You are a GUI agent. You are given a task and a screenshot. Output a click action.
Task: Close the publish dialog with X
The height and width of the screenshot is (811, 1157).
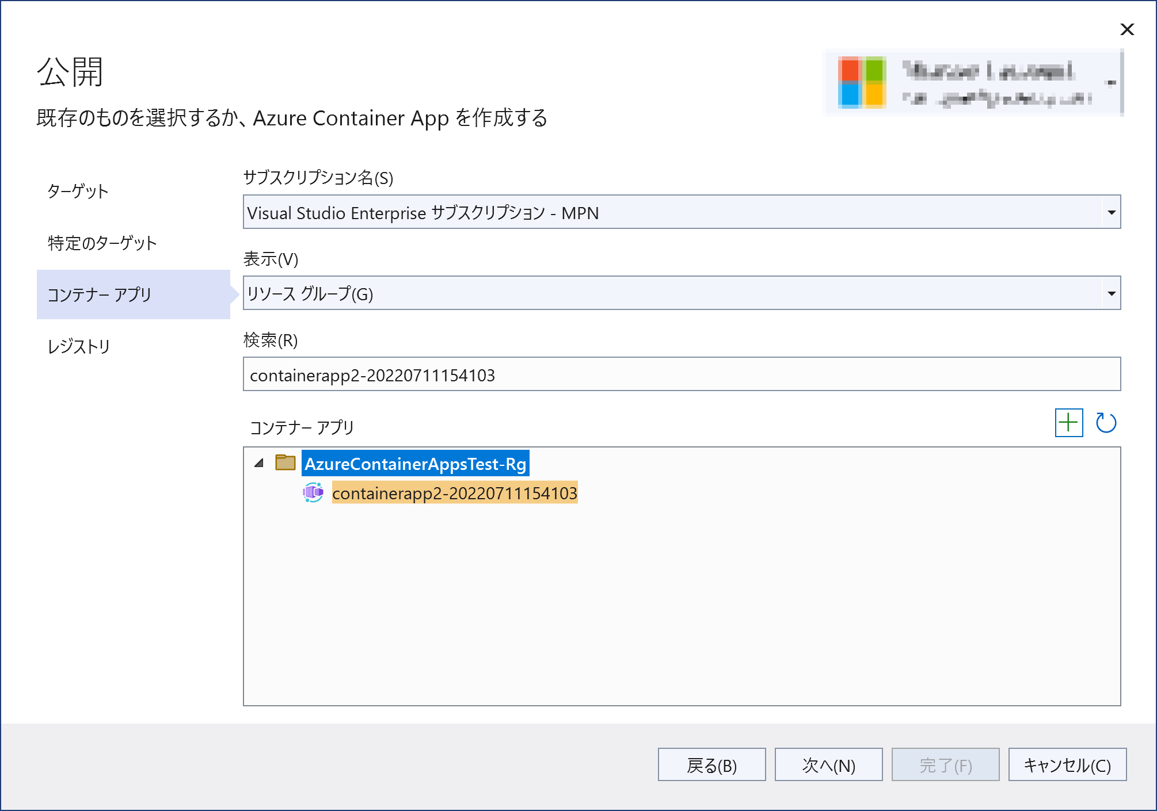[1127, 29]
